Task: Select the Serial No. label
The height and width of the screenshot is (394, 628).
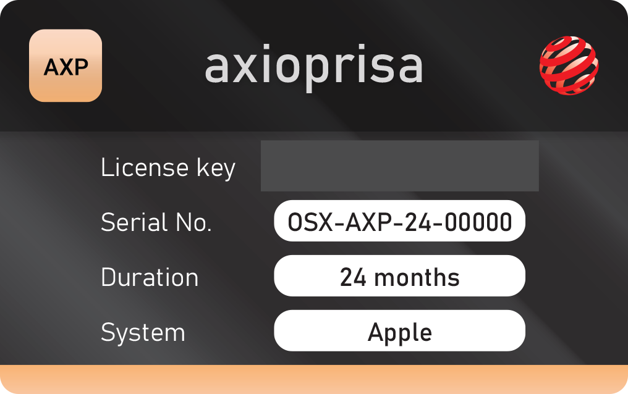Action: pos(156,222)
